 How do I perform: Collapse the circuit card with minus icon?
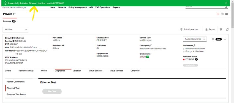click(225, 39)
